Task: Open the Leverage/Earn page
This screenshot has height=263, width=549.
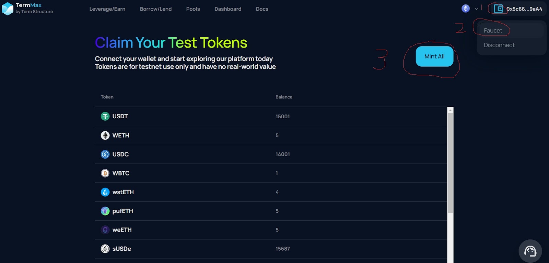Action: click(107, 9)
